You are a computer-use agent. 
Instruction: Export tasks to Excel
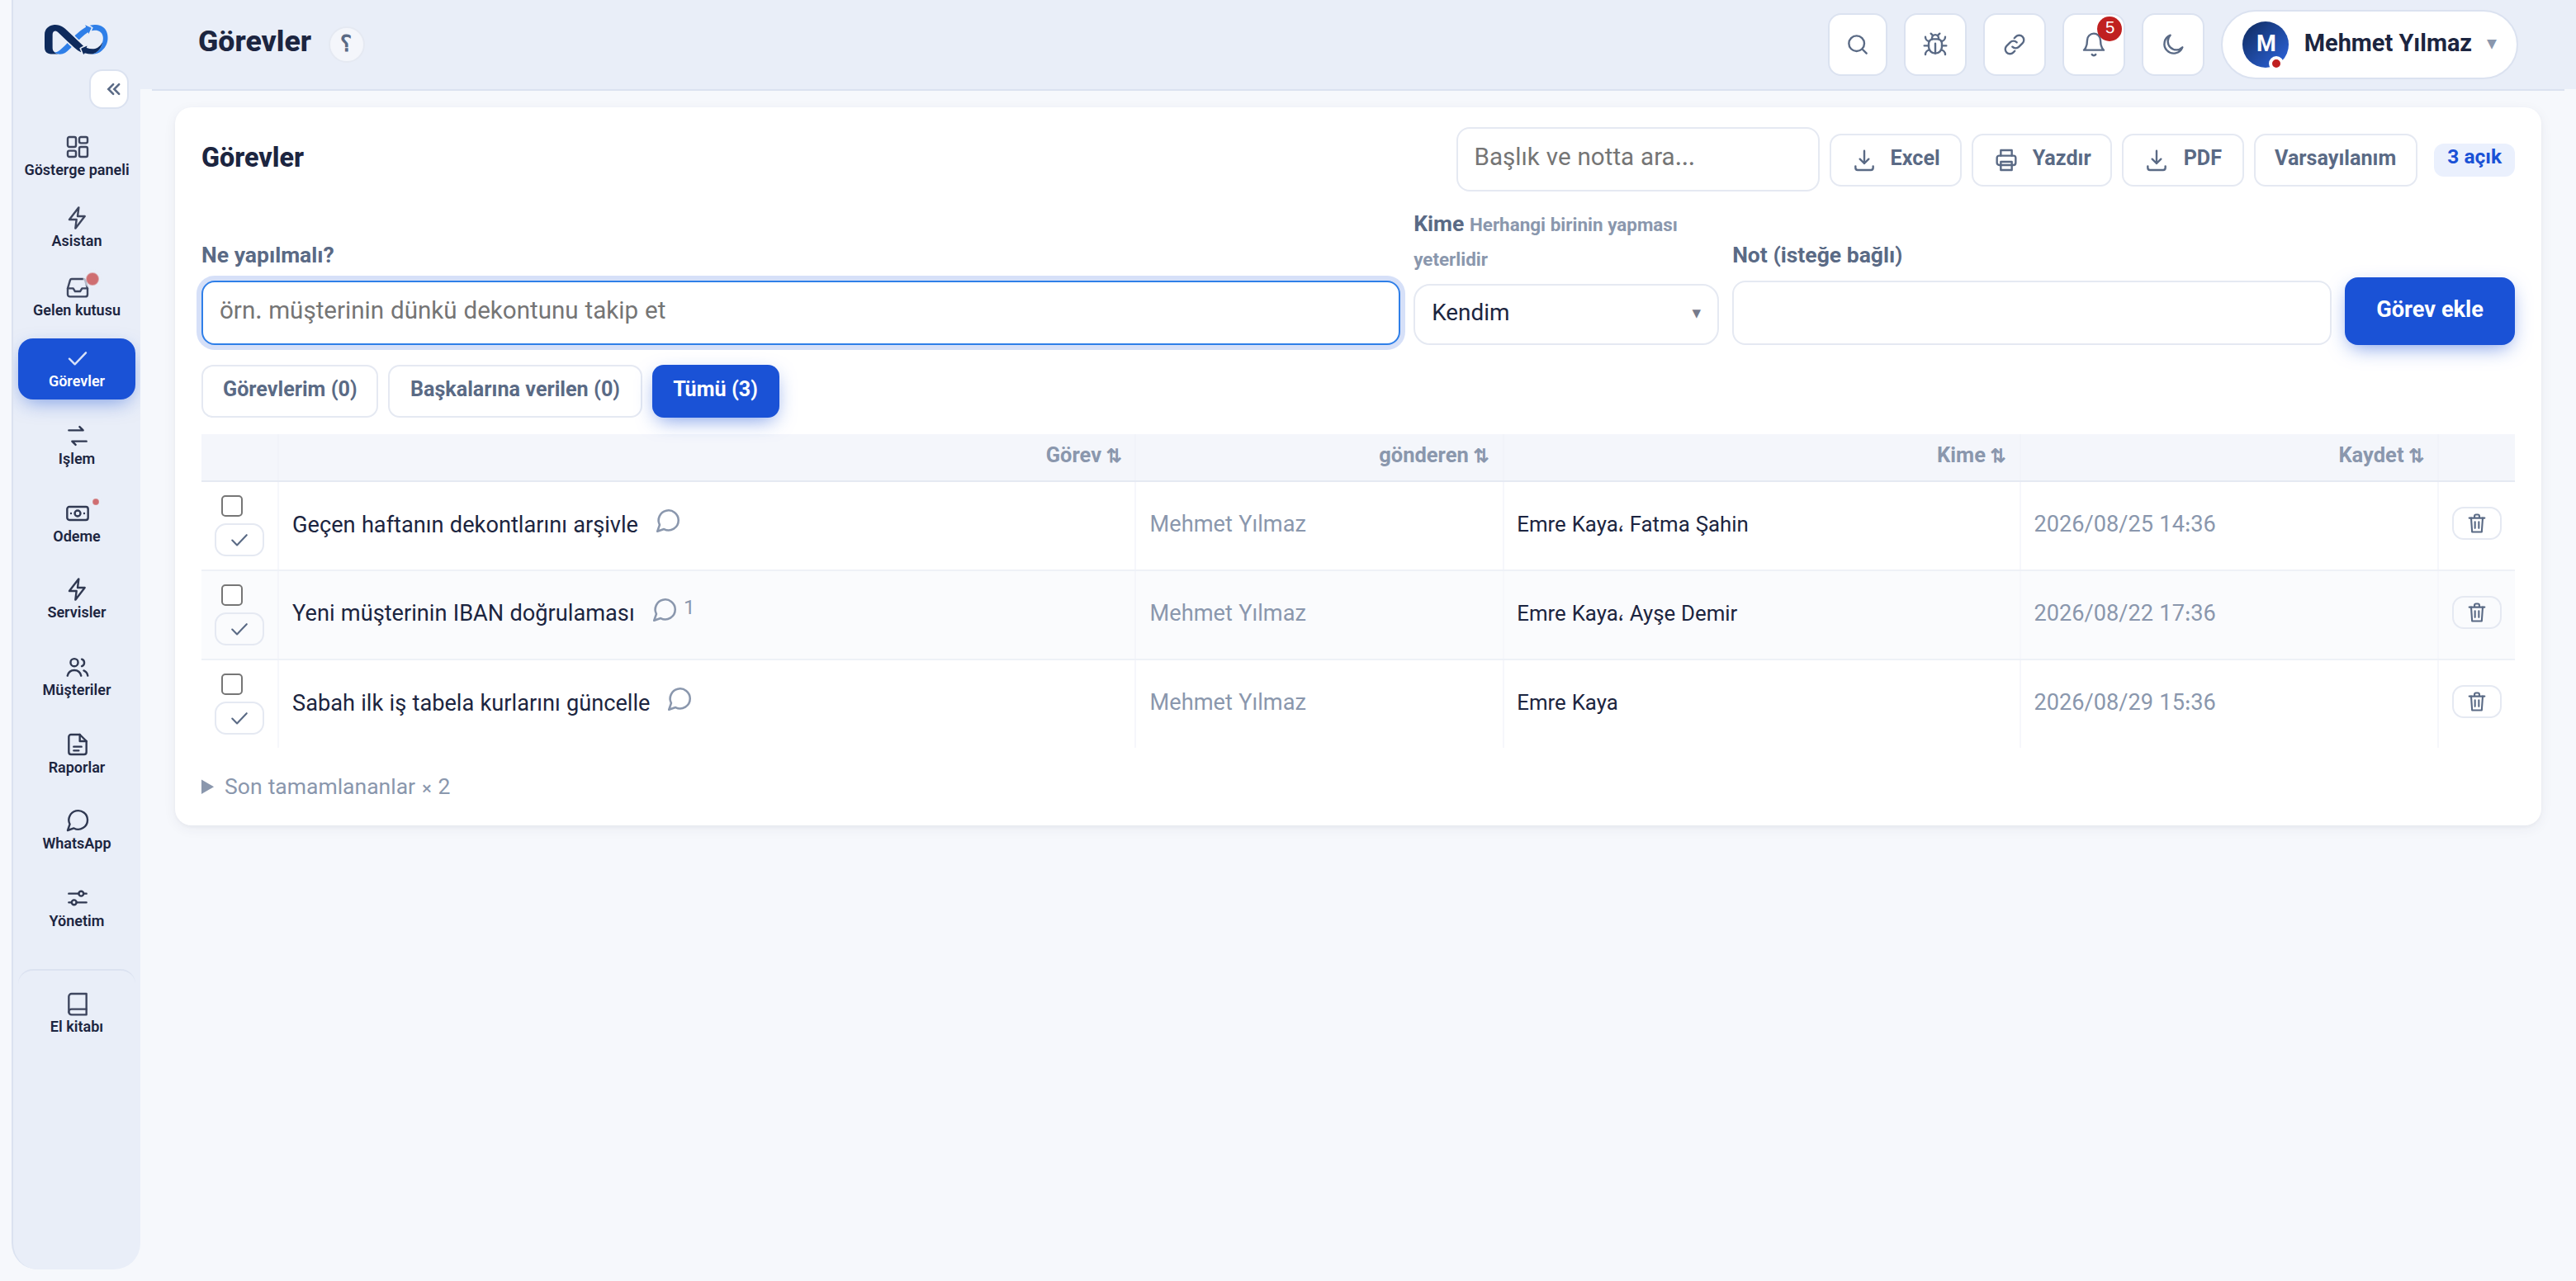(1895, 159)
